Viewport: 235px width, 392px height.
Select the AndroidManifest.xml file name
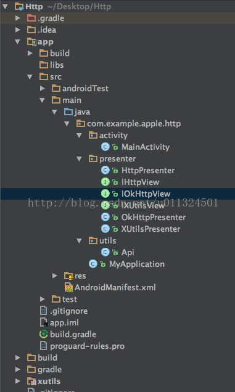coord(115,287)
